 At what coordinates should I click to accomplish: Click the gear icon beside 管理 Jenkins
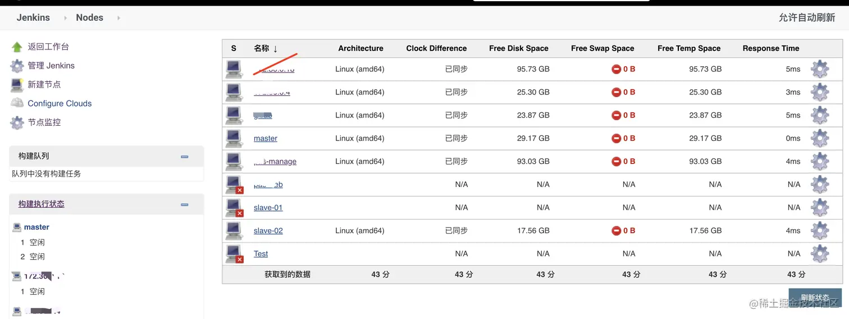coord(17,66)
